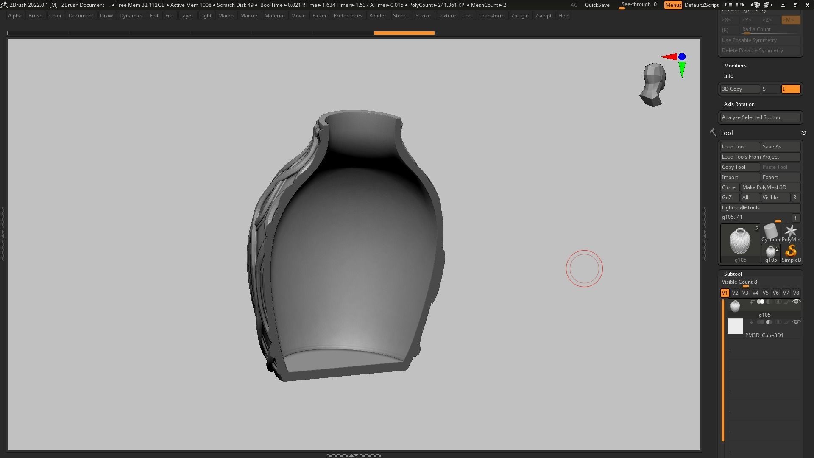
Task: Adjust the See-through slider
Action: 638,5
